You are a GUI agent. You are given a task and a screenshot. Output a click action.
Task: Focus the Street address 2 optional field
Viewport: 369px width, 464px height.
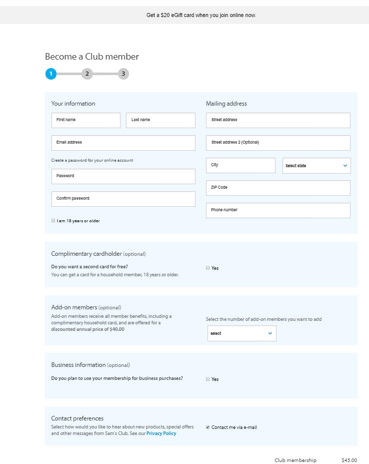(278, 143)
